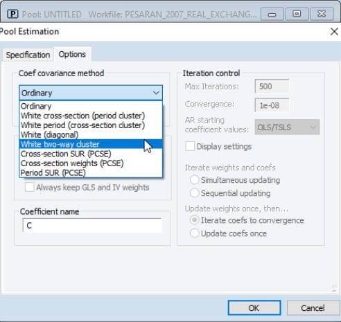
Task: Open AR starting coefficient values dropdown
Action: point(287,127)
